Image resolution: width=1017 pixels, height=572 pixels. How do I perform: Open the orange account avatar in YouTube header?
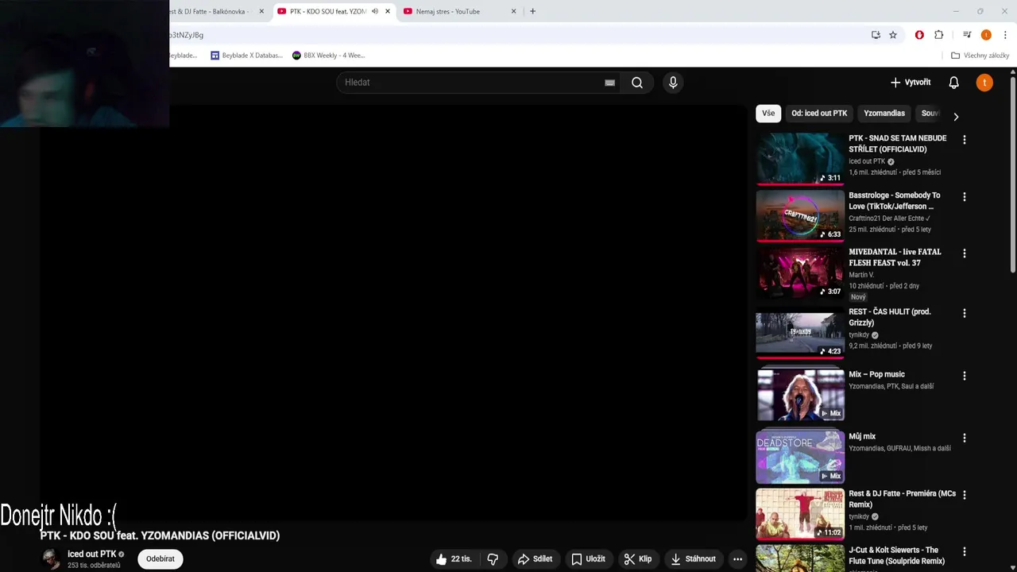[984, 83]
